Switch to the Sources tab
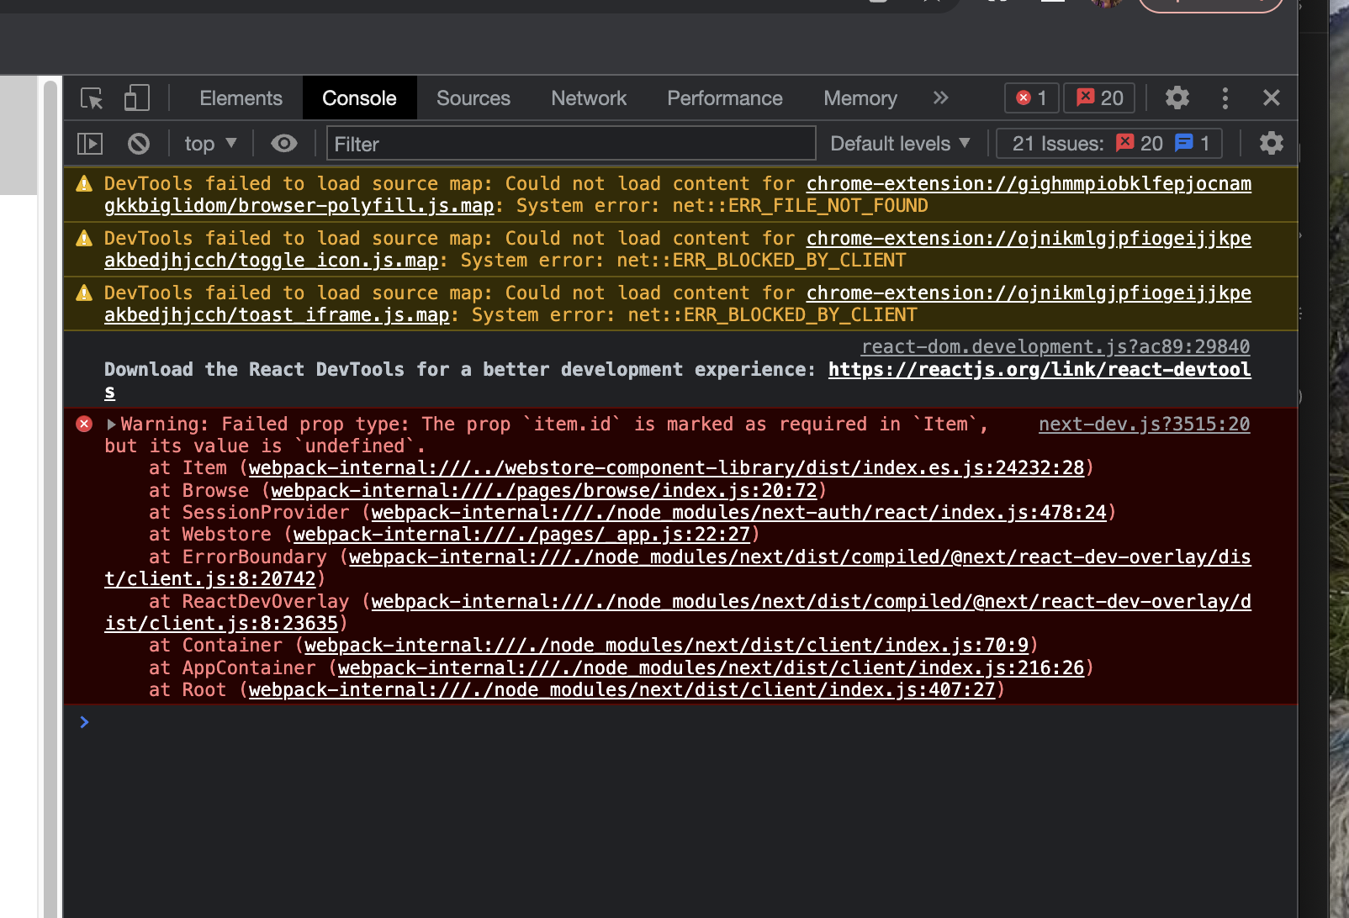 tap(473, 98)
